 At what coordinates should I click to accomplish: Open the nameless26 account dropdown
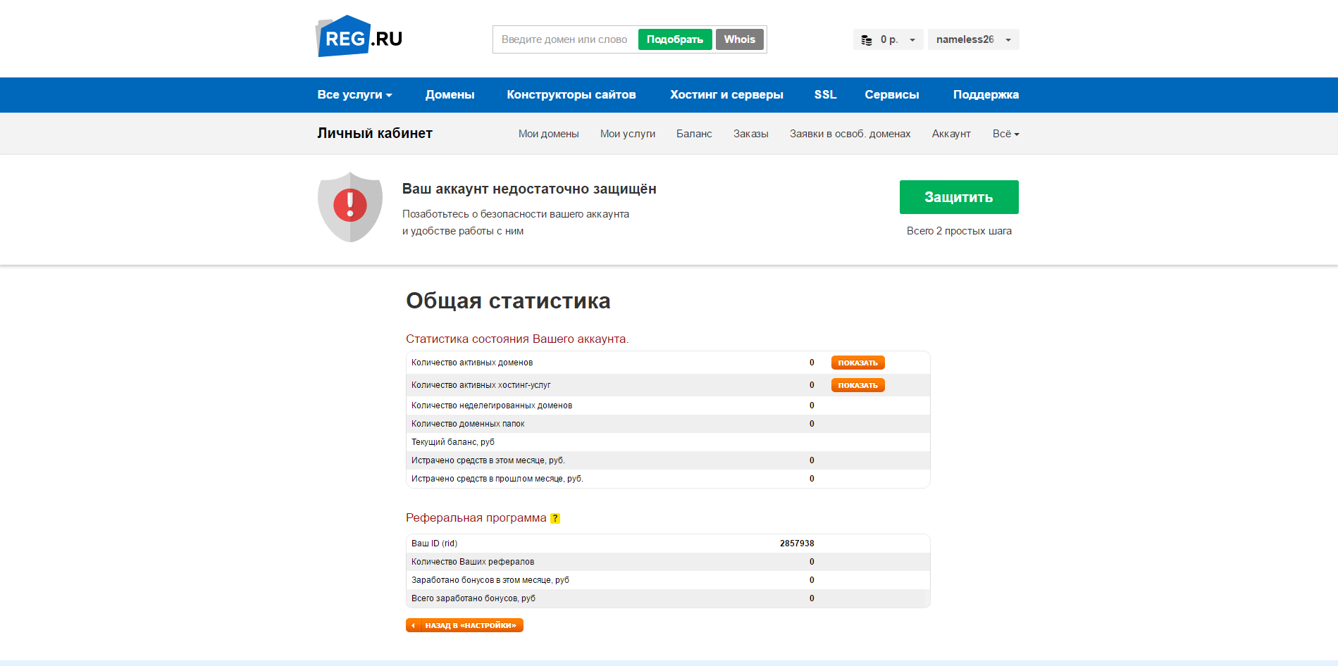(x=973, y=39)
